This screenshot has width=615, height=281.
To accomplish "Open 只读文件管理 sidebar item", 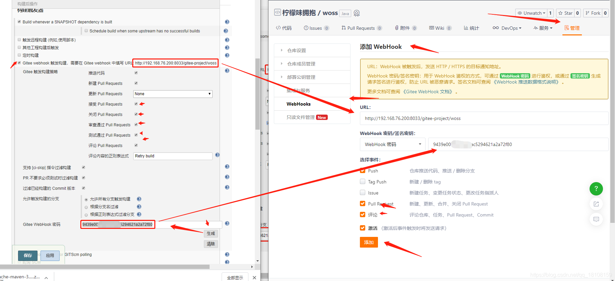I will click(312, 117).
